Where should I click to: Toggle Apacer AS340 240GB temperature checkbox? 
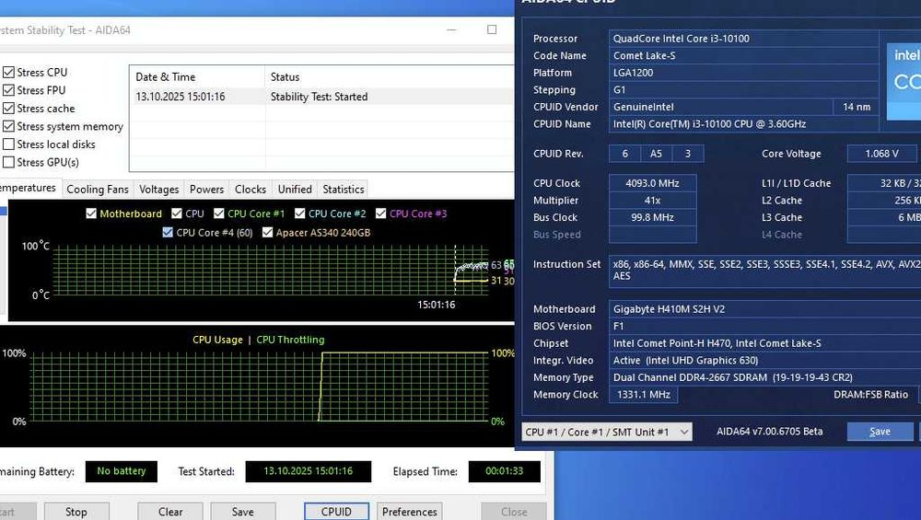pyautogui.click(x=268, y=233)
